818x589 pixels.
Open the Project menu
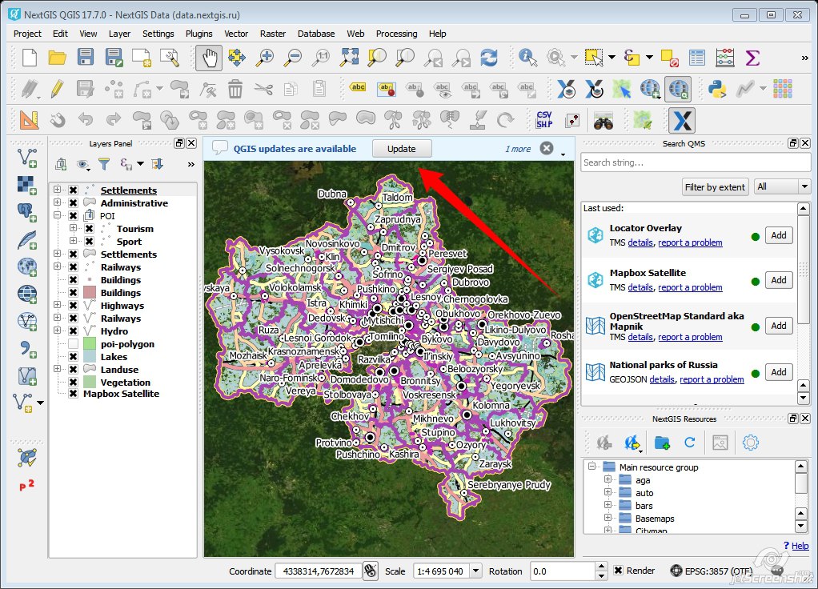(28, 34)
